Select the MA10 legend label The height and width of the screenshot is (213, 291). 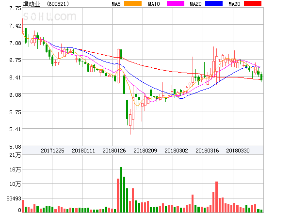[x=154, y=4]
